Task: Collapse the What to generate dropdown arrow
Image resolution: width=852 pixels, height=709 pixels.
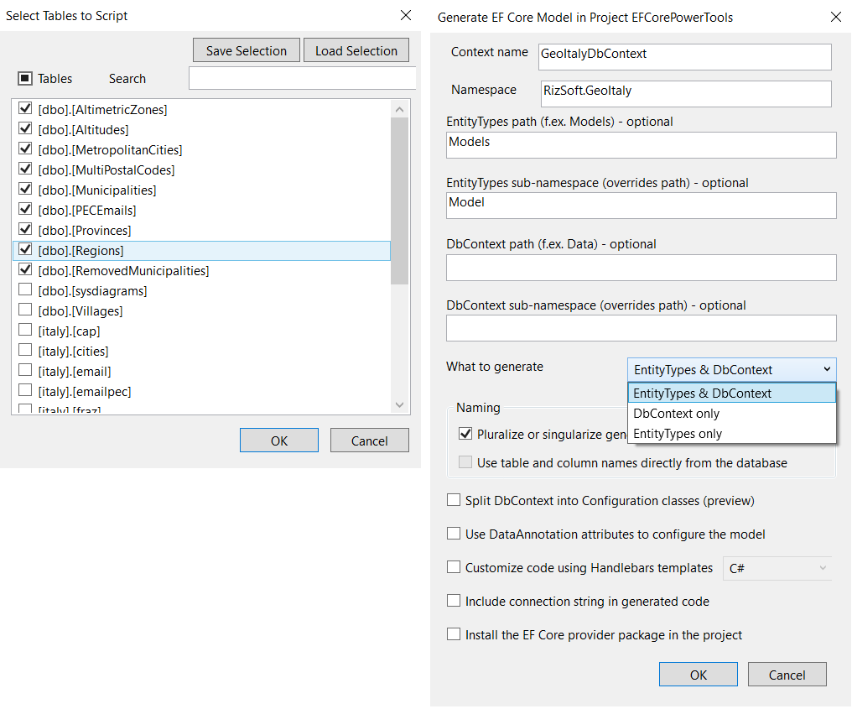Action: coord(827,369)
